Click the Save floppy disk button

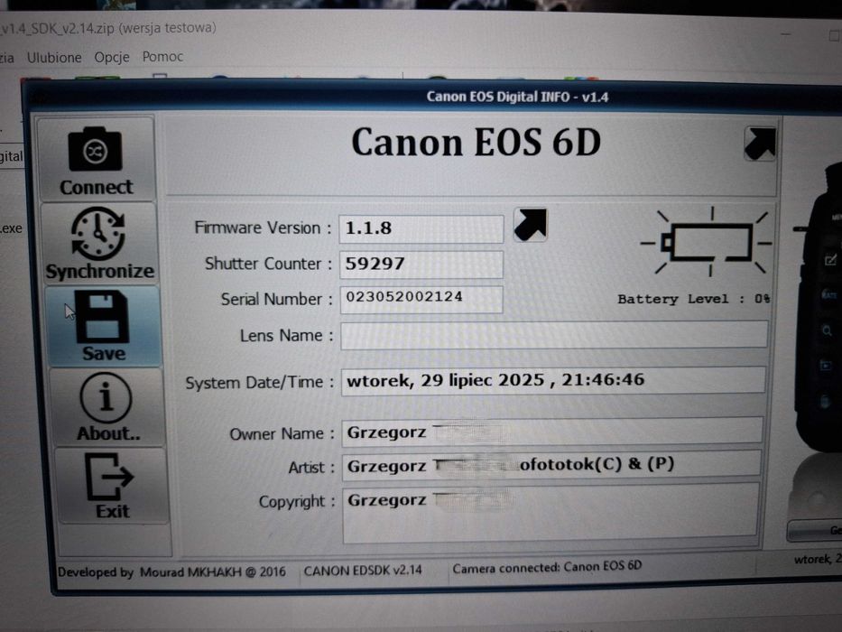click(103, 326)
